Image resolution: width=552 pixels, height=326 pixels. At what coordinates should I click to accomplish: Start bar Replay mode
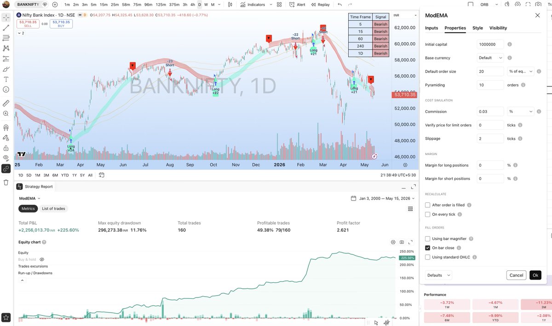320,5
